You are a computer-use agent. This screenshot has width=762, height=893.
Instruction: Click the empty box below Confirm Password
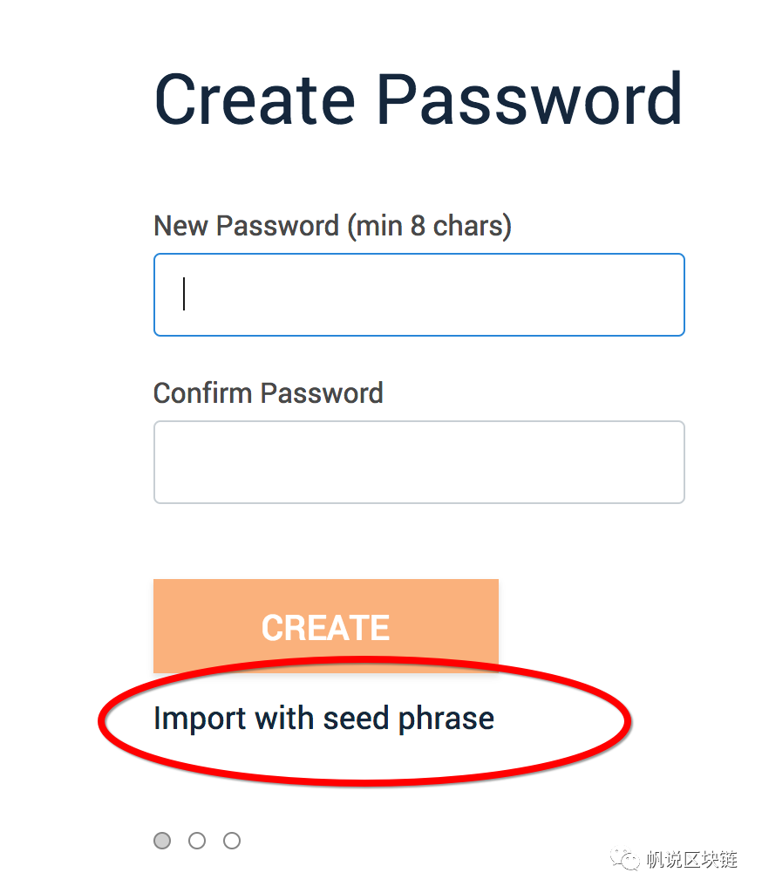coord(418,462)
